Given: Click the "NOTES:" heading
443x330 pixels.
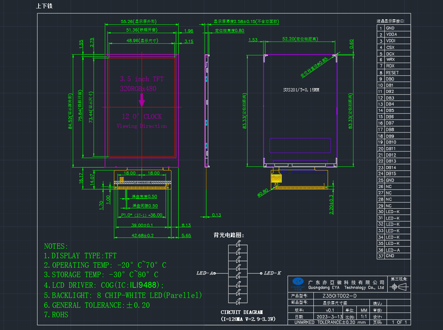Looking at the screenshot, I should tap(56, 246).
